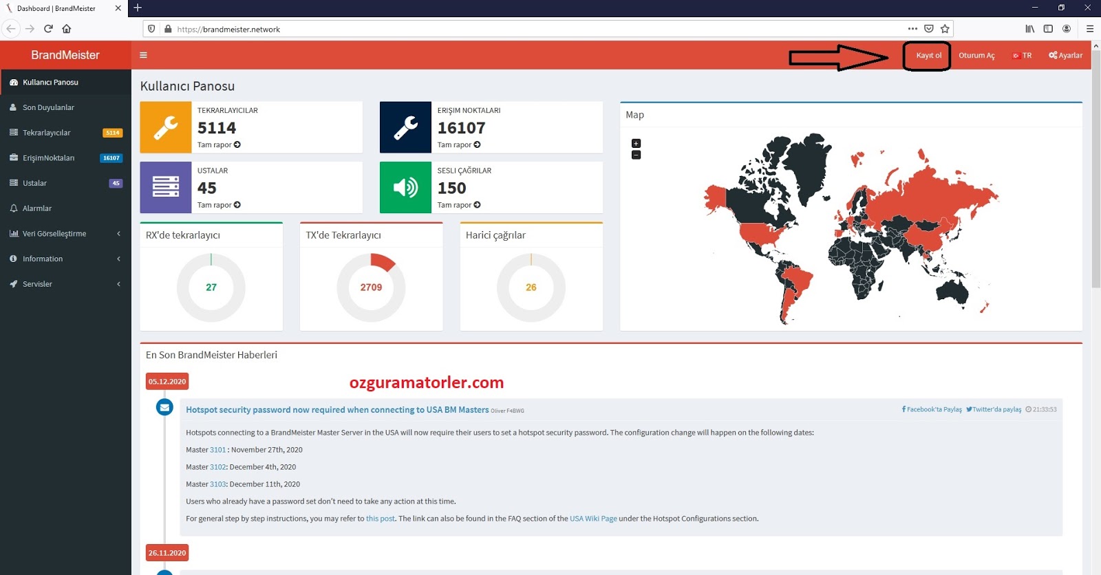Close the Dashboard BrandMeister tab
1101x575 pixels.
118,8
